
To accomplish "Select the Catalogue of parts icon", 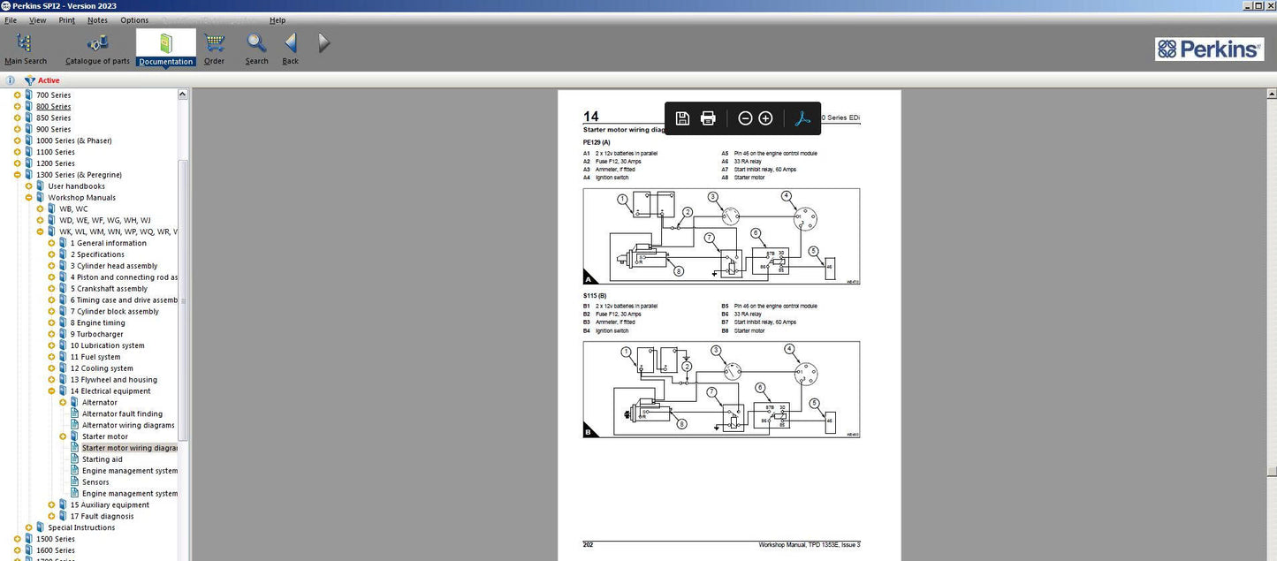I will (x=96, y=46).
